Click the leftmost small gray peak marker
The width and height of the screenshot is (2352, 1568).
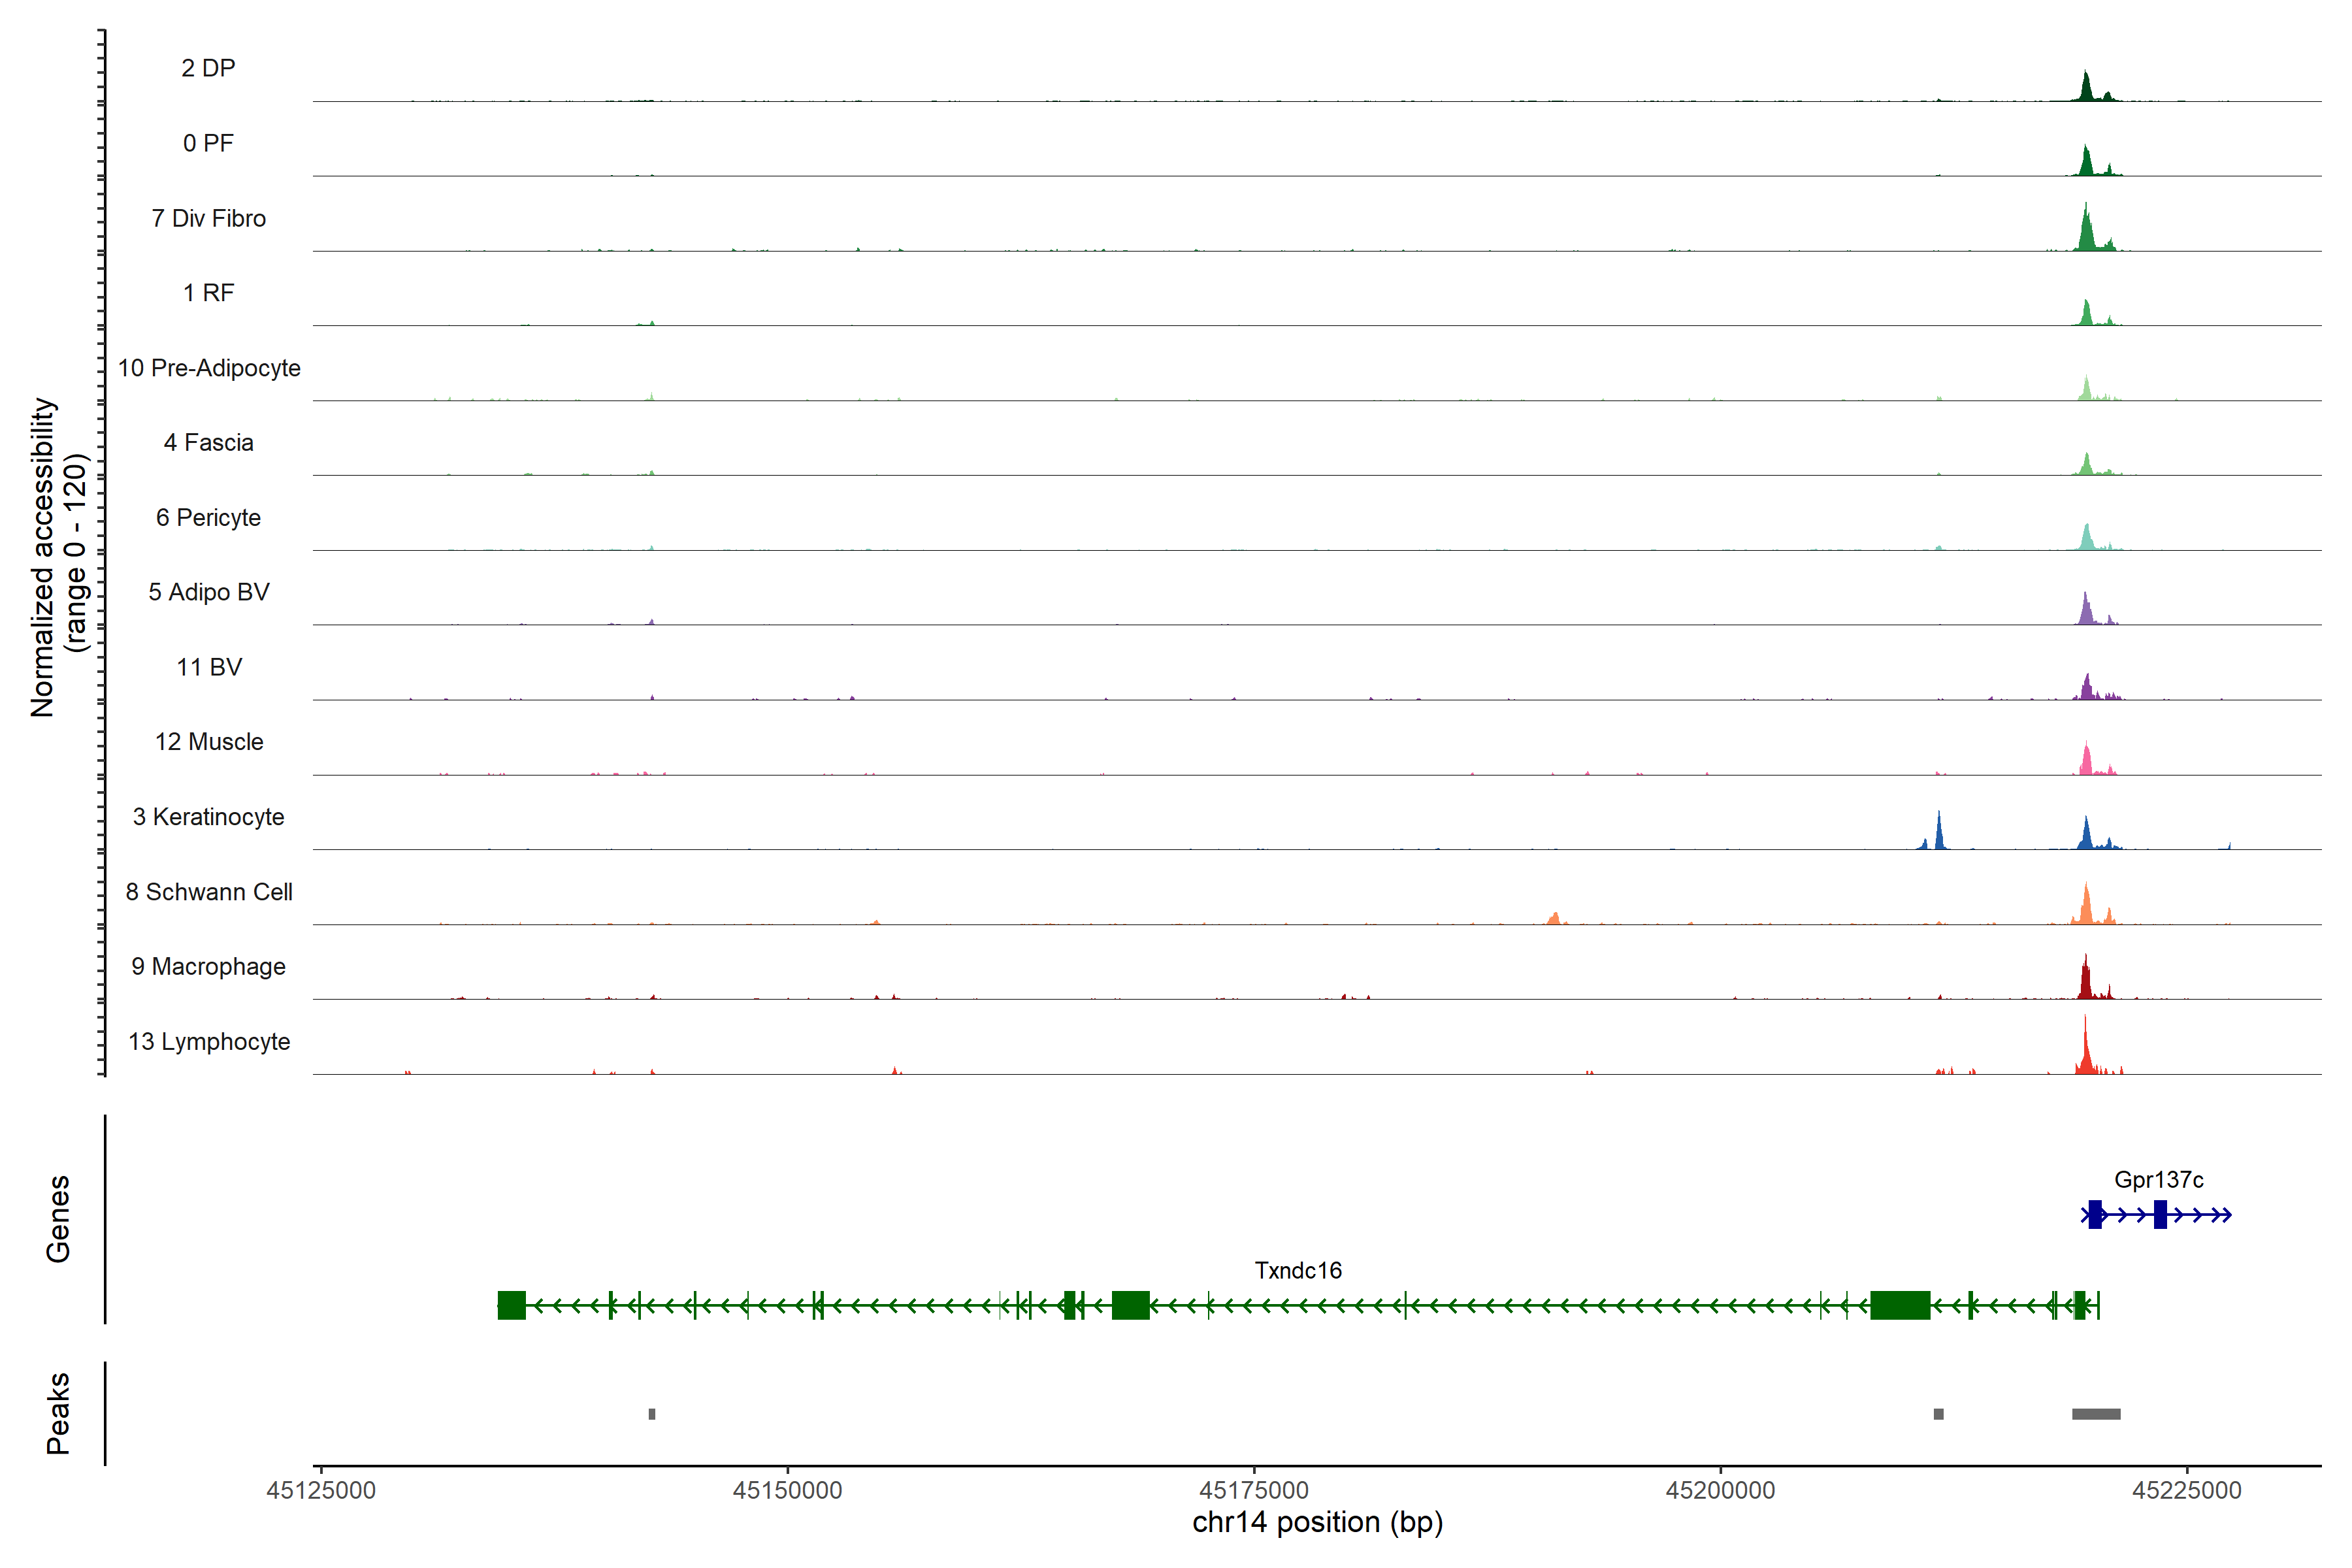pos(652,1414)
